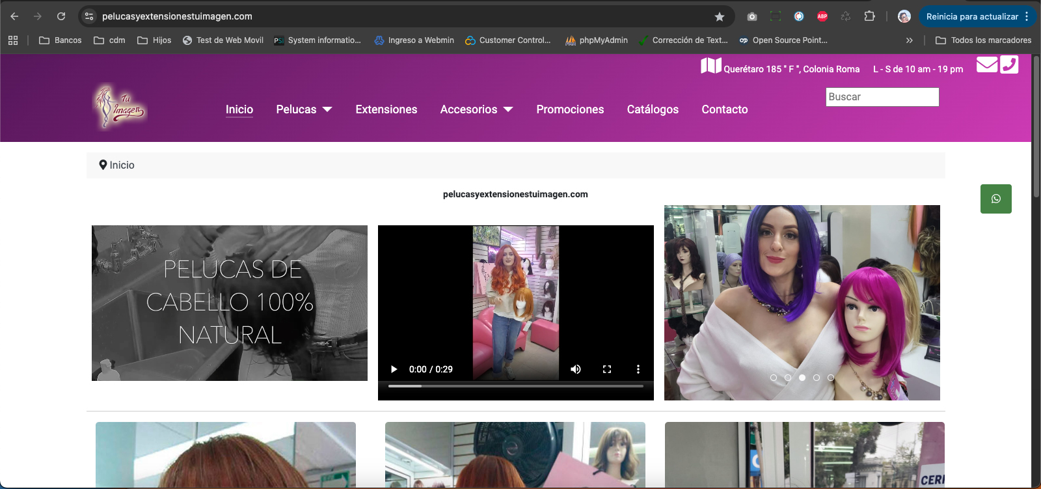Reload the page with the refresh icon
Viewport: 1041px width, 489px height.
[61, 16]
